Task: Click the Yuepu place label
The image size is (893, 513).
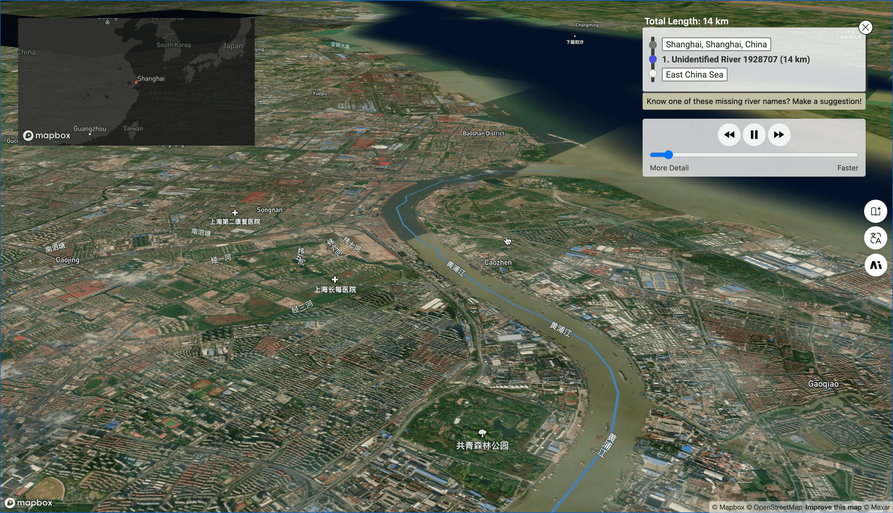Action: click(x=320, y=93)
